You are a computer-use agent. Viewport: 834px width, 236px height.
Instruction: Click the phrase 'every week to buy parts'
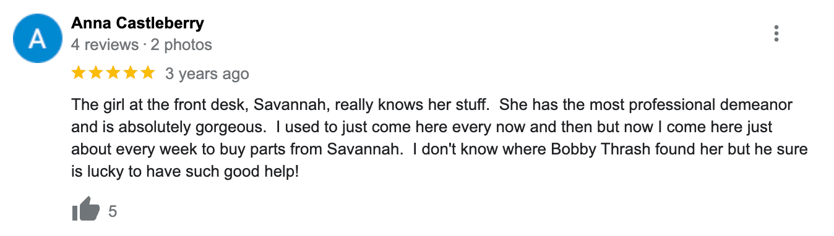click(203, 150)
